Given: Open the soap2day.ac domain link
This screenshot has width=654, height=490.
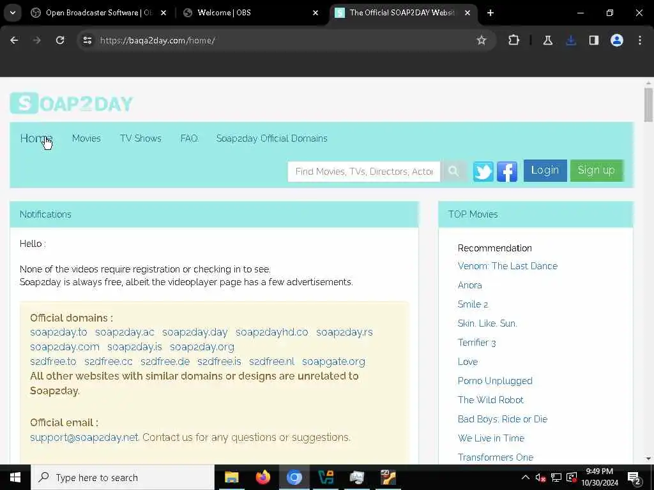Looking at the screenshot, I should pyautogui.click(x=125, y=332).
